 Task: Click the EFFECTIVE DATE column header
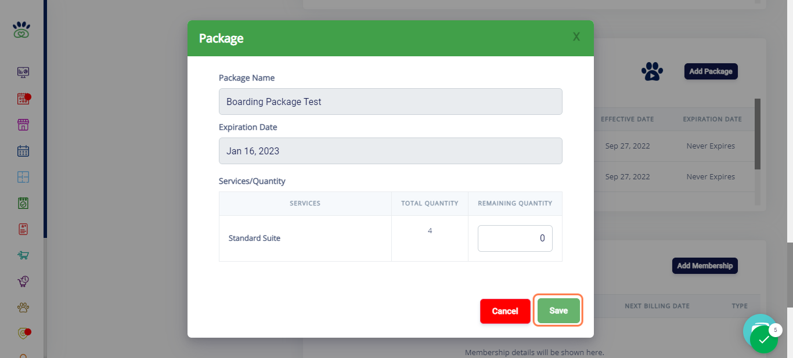627,120
